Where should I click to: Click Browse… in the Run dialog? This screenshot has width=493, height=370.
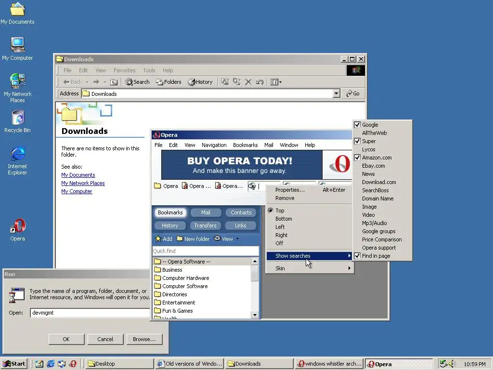(144, 339)
